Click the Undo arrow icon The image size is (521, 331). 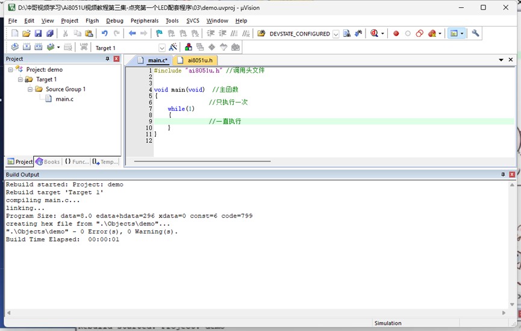pos(104,34)
